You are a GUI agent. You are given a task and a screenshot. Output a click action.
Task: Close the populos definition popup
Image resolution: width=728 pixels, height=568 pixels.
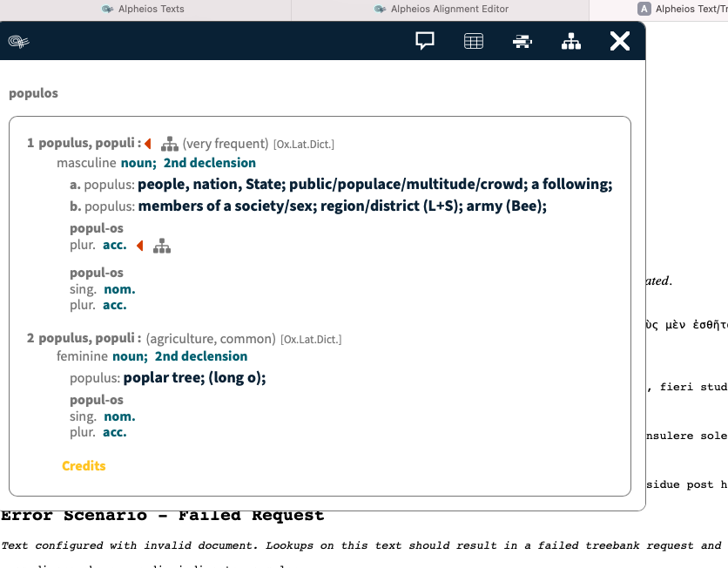point(619,40)
